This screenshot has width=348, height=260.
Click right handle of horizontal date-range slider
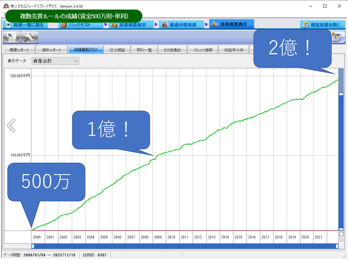click(337, 246)
